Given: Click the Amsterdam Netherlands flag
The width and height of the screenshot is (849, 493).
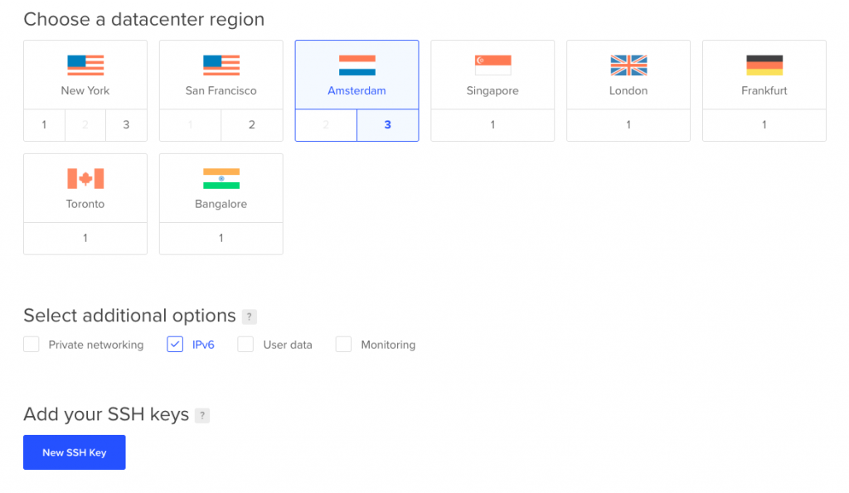Looking at the screenshot, I should point(357,65).
